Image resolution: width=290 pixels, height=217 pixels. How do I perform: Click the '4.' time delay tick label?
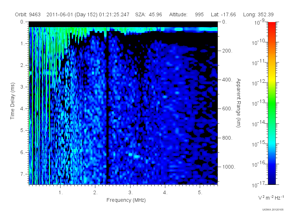point(22,109)
